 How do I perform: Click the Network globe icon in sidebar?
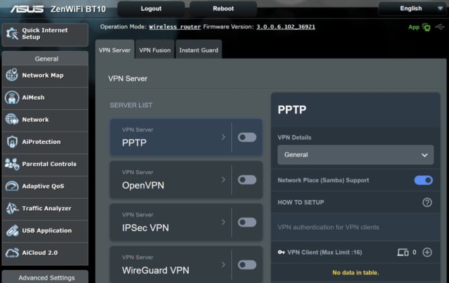coord(11,119)
